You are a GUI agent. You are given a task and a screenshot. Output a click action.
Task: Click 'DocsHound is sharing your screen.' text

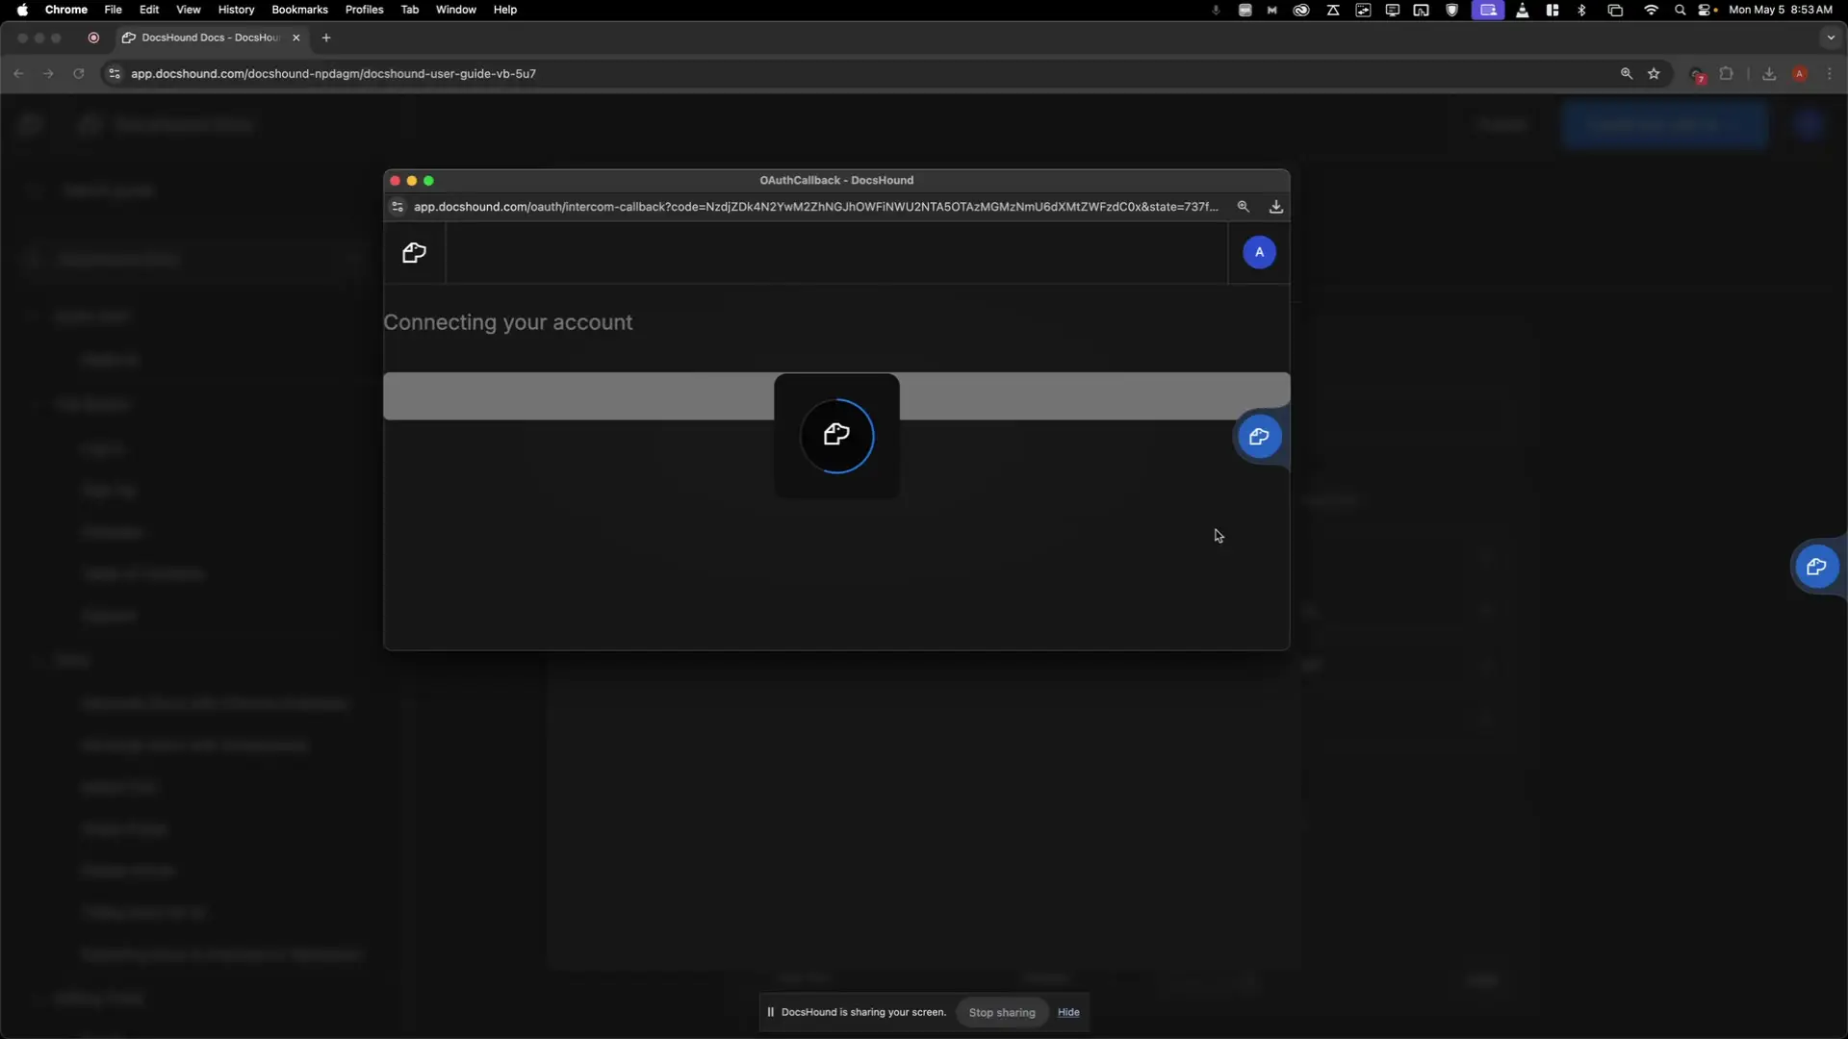[x=863, y=1012]
